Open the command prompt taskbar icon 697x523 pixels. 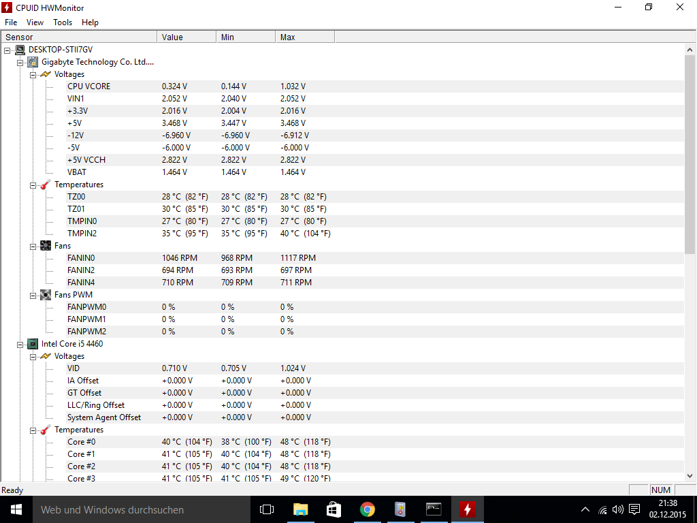[434, 509]
